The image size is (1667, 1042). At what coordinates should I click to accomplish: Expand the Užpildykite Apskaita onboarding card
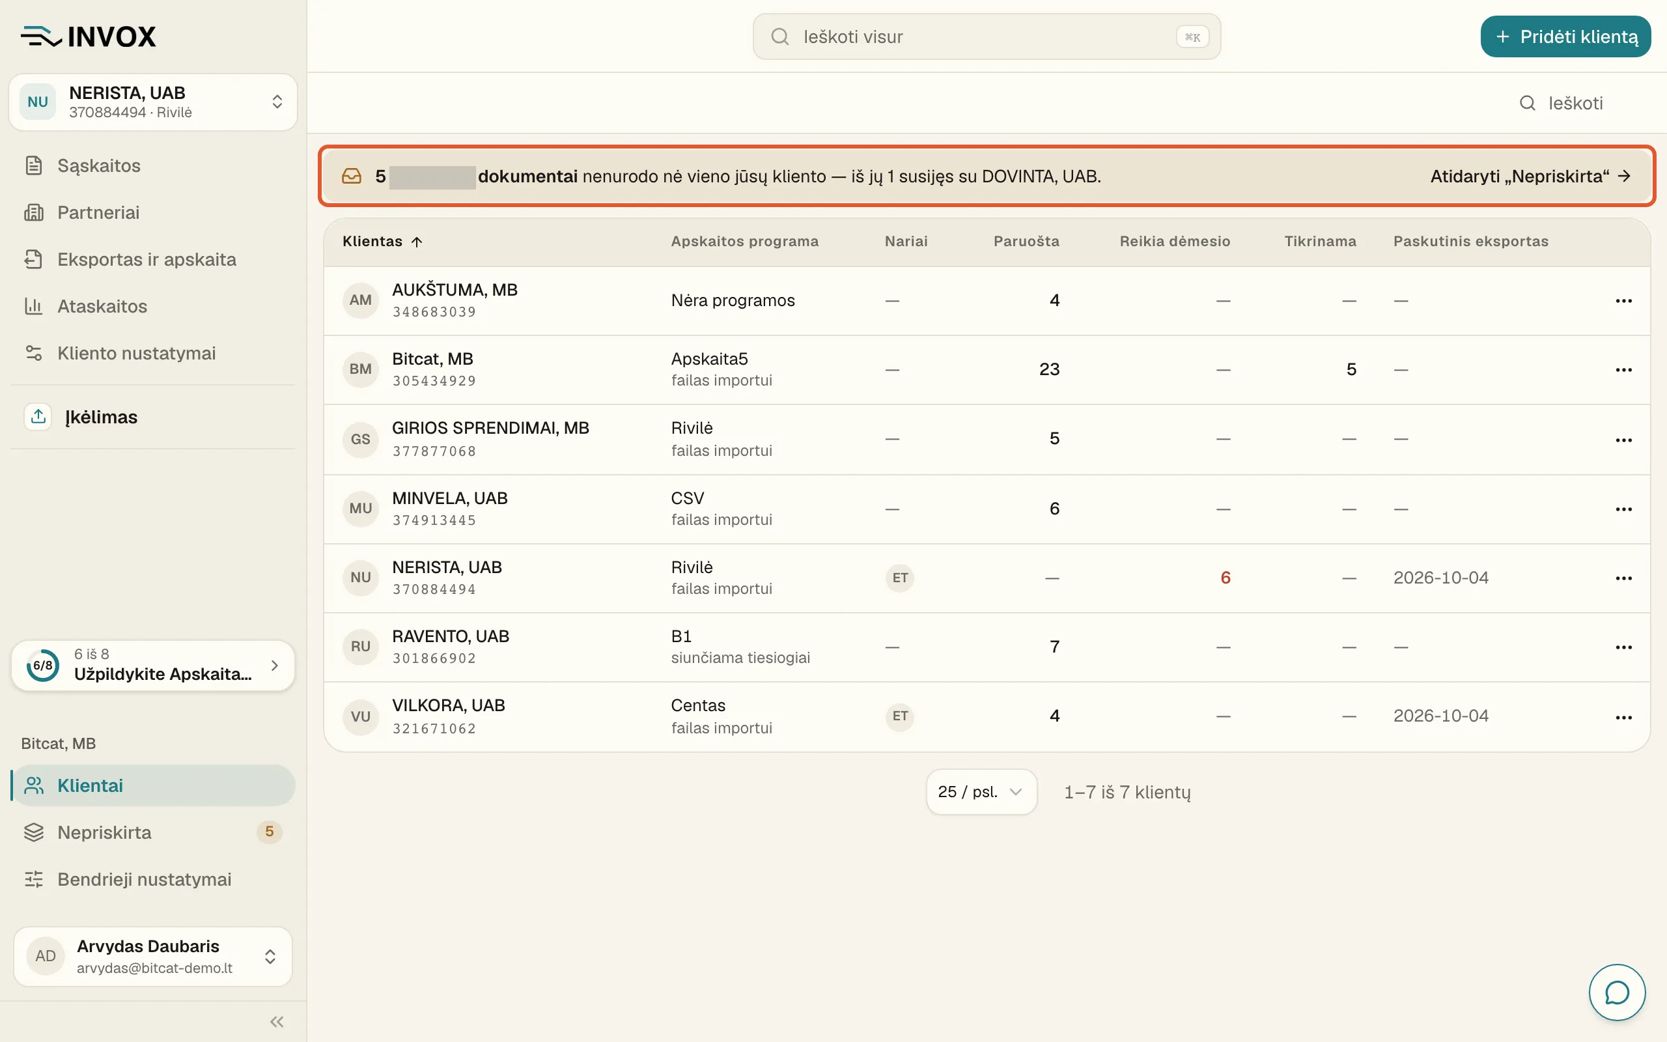tap(153, 665)
